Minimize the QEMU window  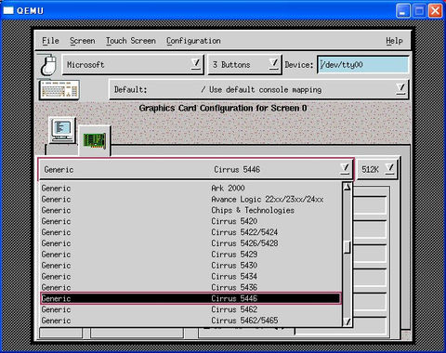click(403, 11)
